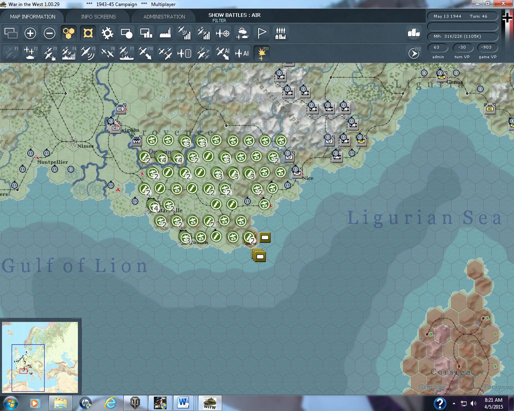This screenshot has height=411, width=514.
Task: Toggle the factory display icon
Action: [165, 33]
